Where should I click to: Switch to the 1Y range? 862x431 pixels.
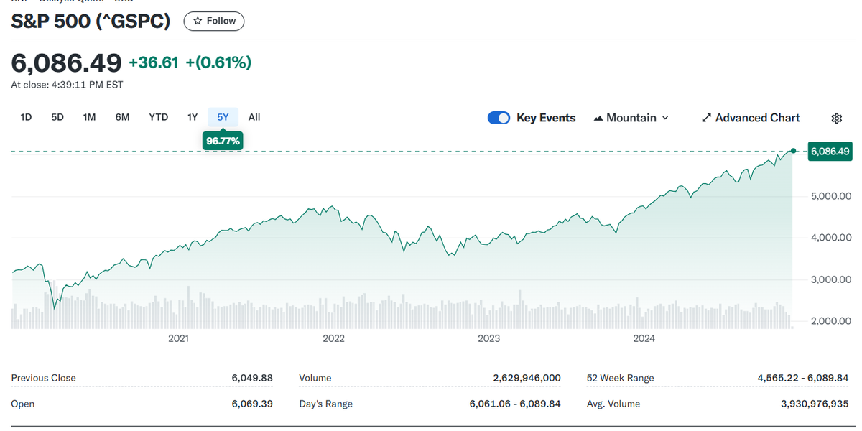click(x=193, y=116)
